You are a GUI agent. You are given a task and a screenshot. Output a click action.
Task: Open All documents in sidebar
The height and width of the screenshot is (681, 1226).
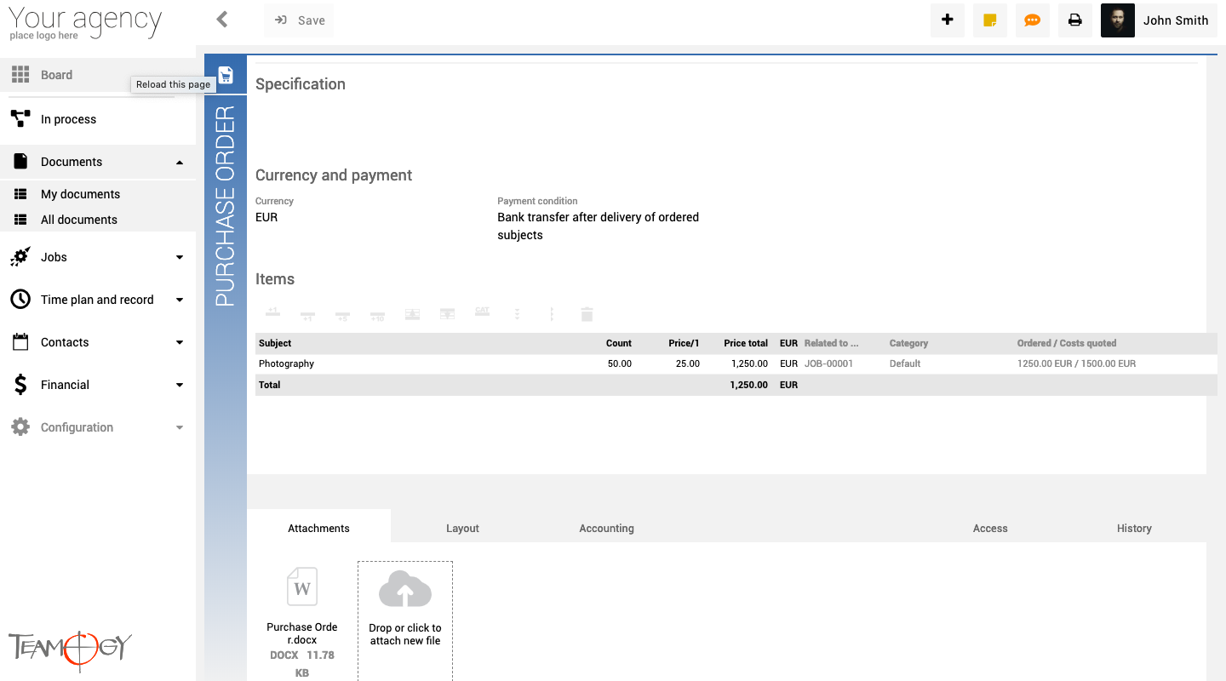click(x=79, y=220)
